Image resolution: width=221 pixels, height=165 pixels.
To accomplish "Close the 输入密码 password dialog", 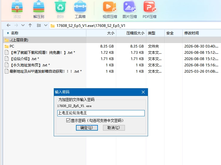I will [x=143, y=92].
